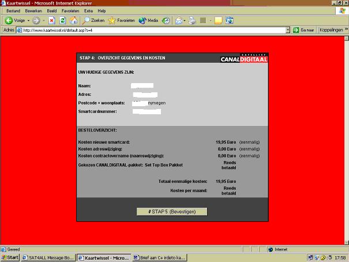Open the Extra menu
The width and height of the screenshot is (349, 262).
coord(88,11)
